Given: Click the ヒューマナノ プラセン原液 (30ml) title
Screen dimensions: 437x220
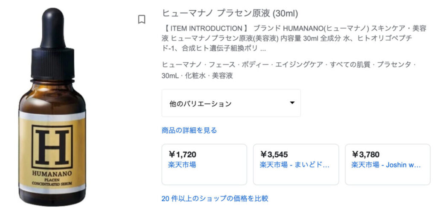Looking at the screenshot, I should coord(230,13).
